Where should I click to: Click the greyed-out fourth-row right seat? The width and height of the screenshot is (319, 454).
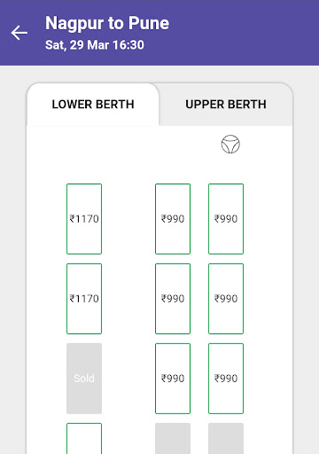point(226,439)
